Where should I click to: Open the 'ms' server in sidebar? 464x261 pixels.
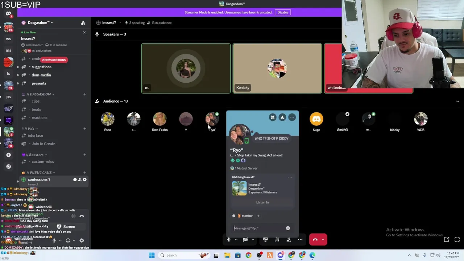click(x=8, y=50)
